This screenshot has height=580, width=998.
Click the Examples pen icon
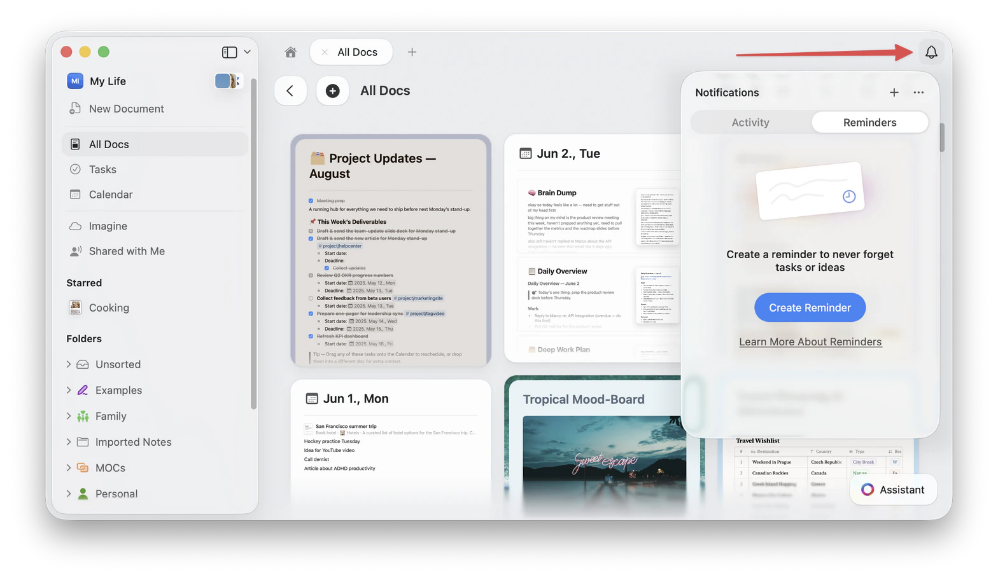point(83,390)
